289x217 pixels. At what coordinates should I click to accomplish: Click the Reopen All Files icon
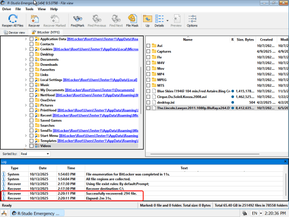click(13, 21)
